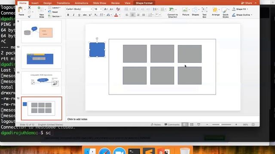
Task: Open the Design tab
Action: point(48,3)
